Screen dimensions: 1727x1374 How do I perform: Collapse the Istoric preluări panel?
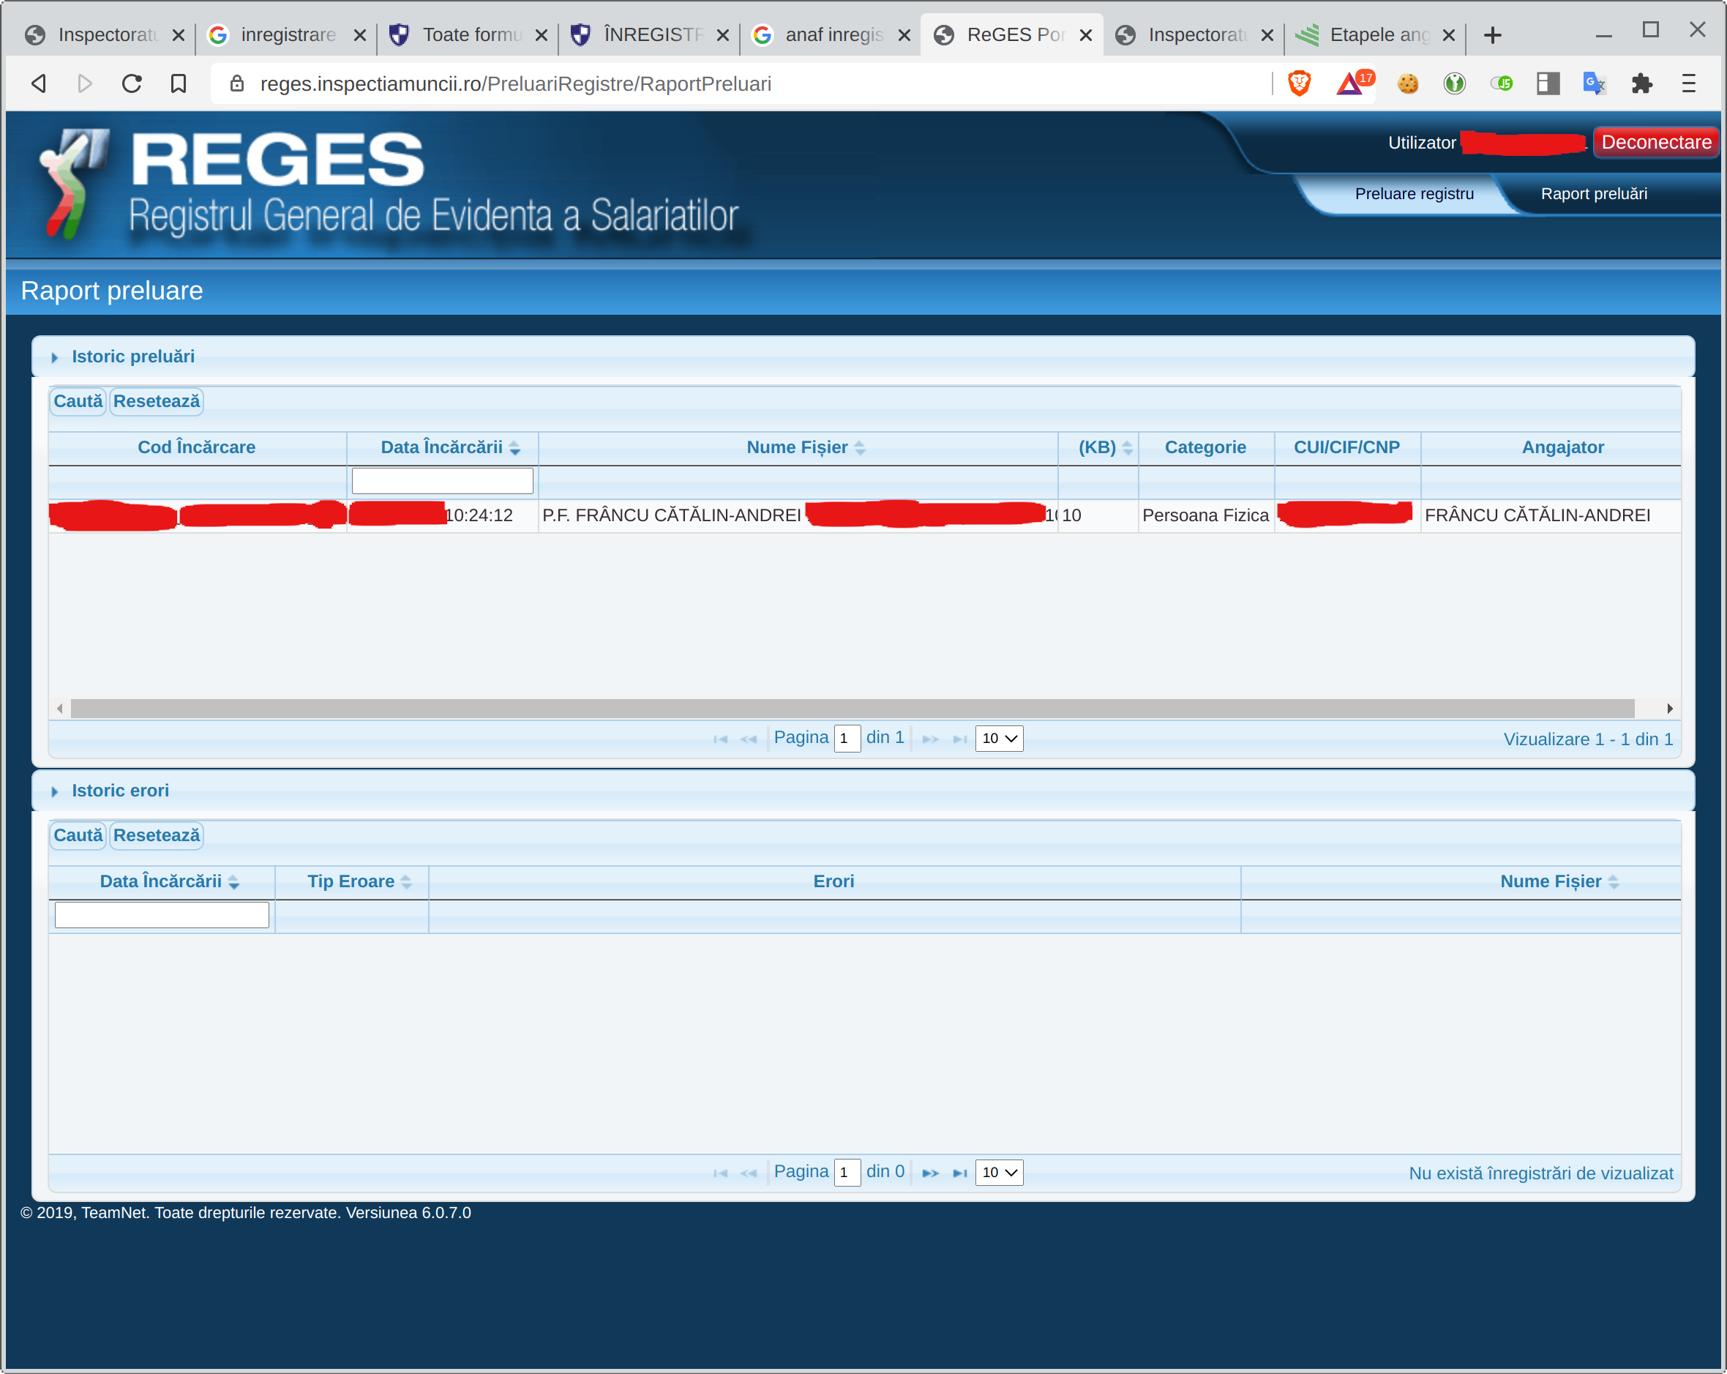tap(54, 357)
